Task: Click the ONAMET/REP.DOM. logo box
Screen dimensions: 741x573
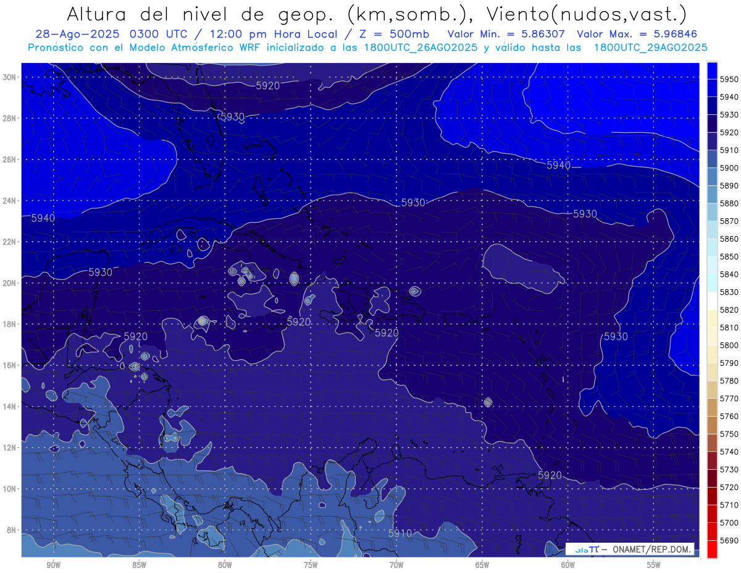Action: coord(630,549)
